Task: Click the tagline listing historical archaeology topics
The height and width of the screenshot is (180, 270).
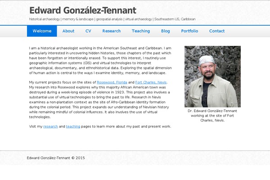Action: (x=112, y=19)
